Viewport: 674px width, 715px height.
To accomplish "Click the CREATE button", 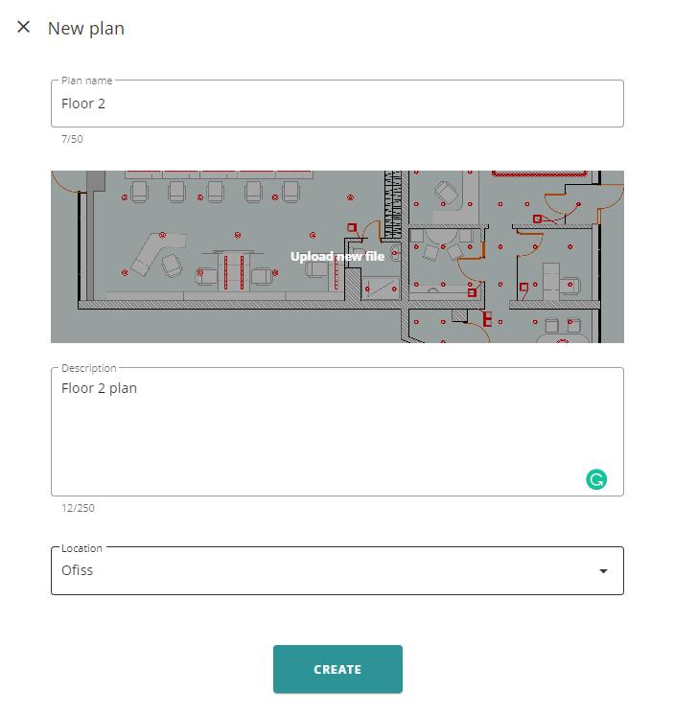I will (x=337, y=669).
